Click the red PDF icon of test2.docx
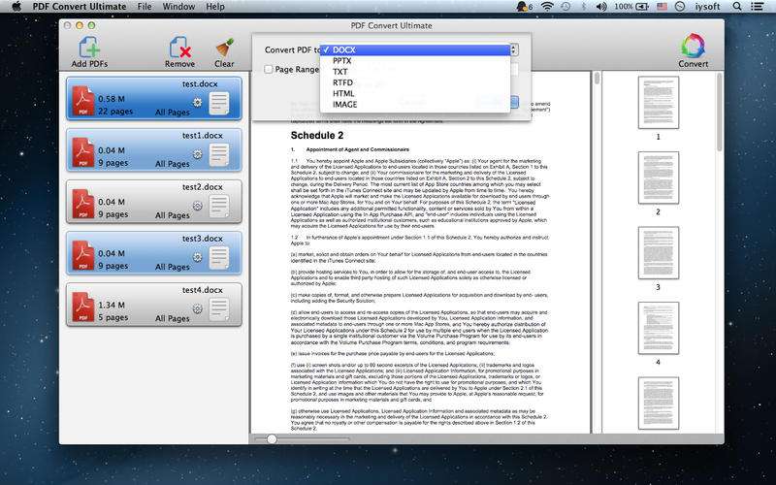Viewport: 776px width, 485px height. [x=83, y=204]
